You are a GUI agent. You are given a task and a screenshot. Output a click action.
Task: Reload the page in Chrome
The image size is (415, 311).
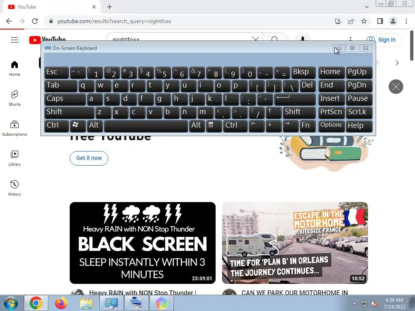click(35, 21)
